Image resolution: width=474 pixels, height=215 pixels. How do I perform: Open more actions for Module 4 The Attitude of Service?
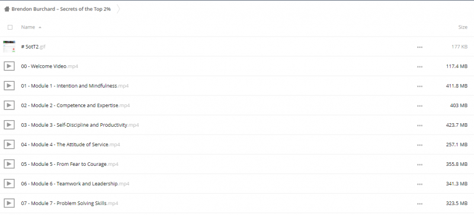tap(419, 145)
